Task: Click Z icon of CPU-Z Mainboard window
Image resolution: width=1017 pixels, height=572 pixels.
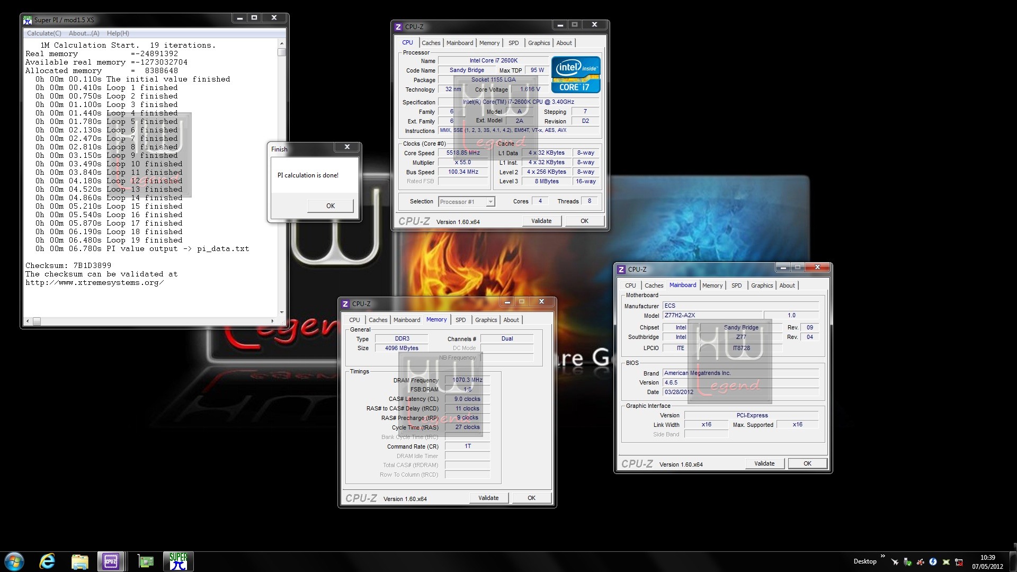Action: point(621,270)
